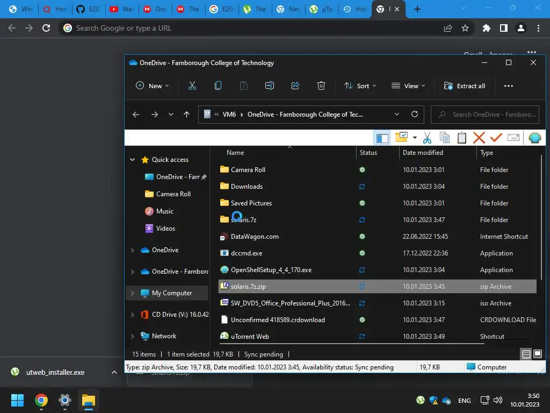
Task: Collapse Quick access tree node
Action: 132,159
